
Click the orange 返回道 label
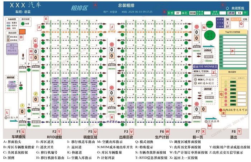tap(112, 31)
